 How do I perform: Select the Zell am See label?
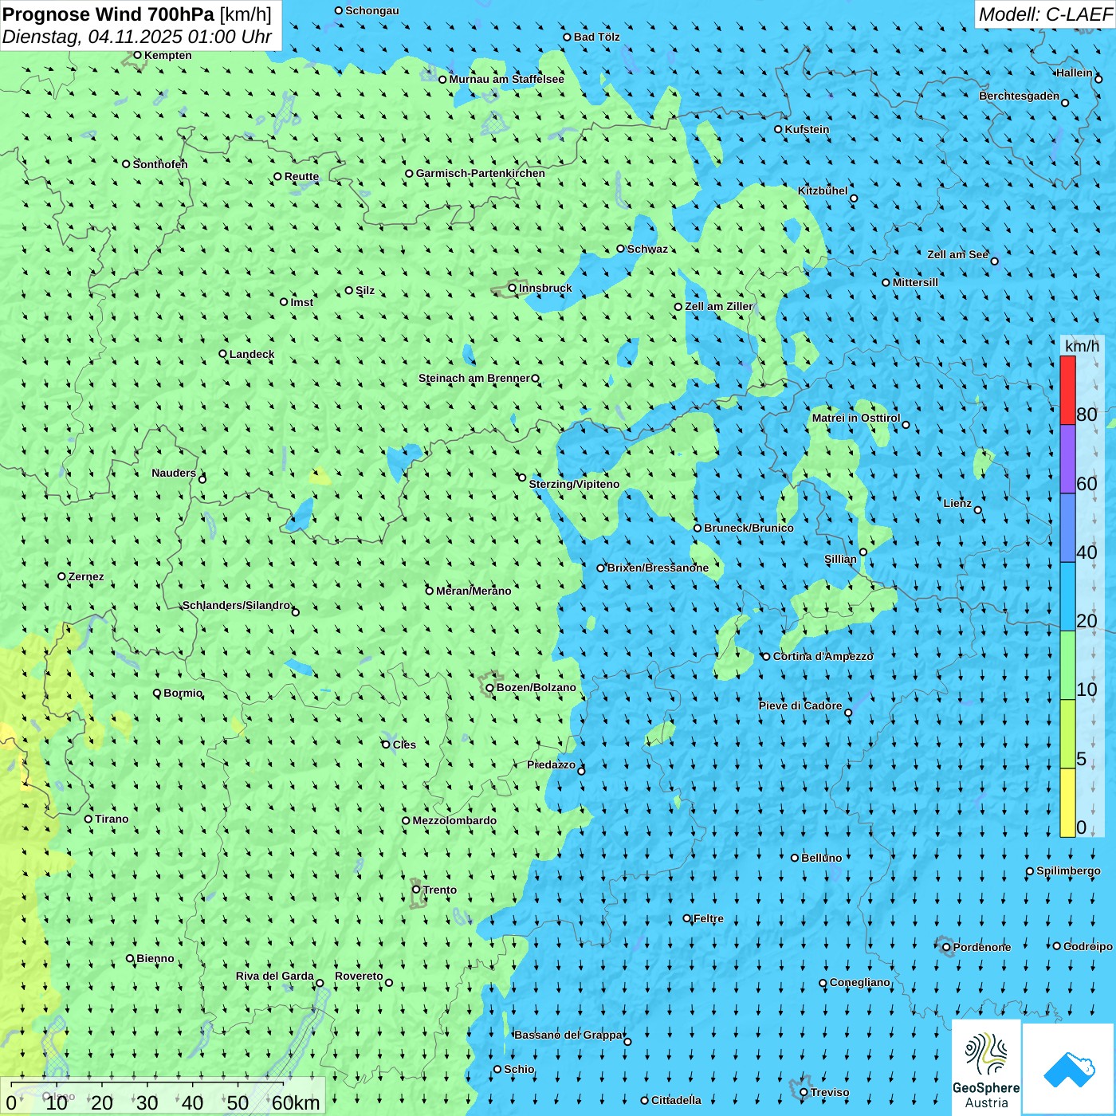pyautogui.click(x=957, y=254)
